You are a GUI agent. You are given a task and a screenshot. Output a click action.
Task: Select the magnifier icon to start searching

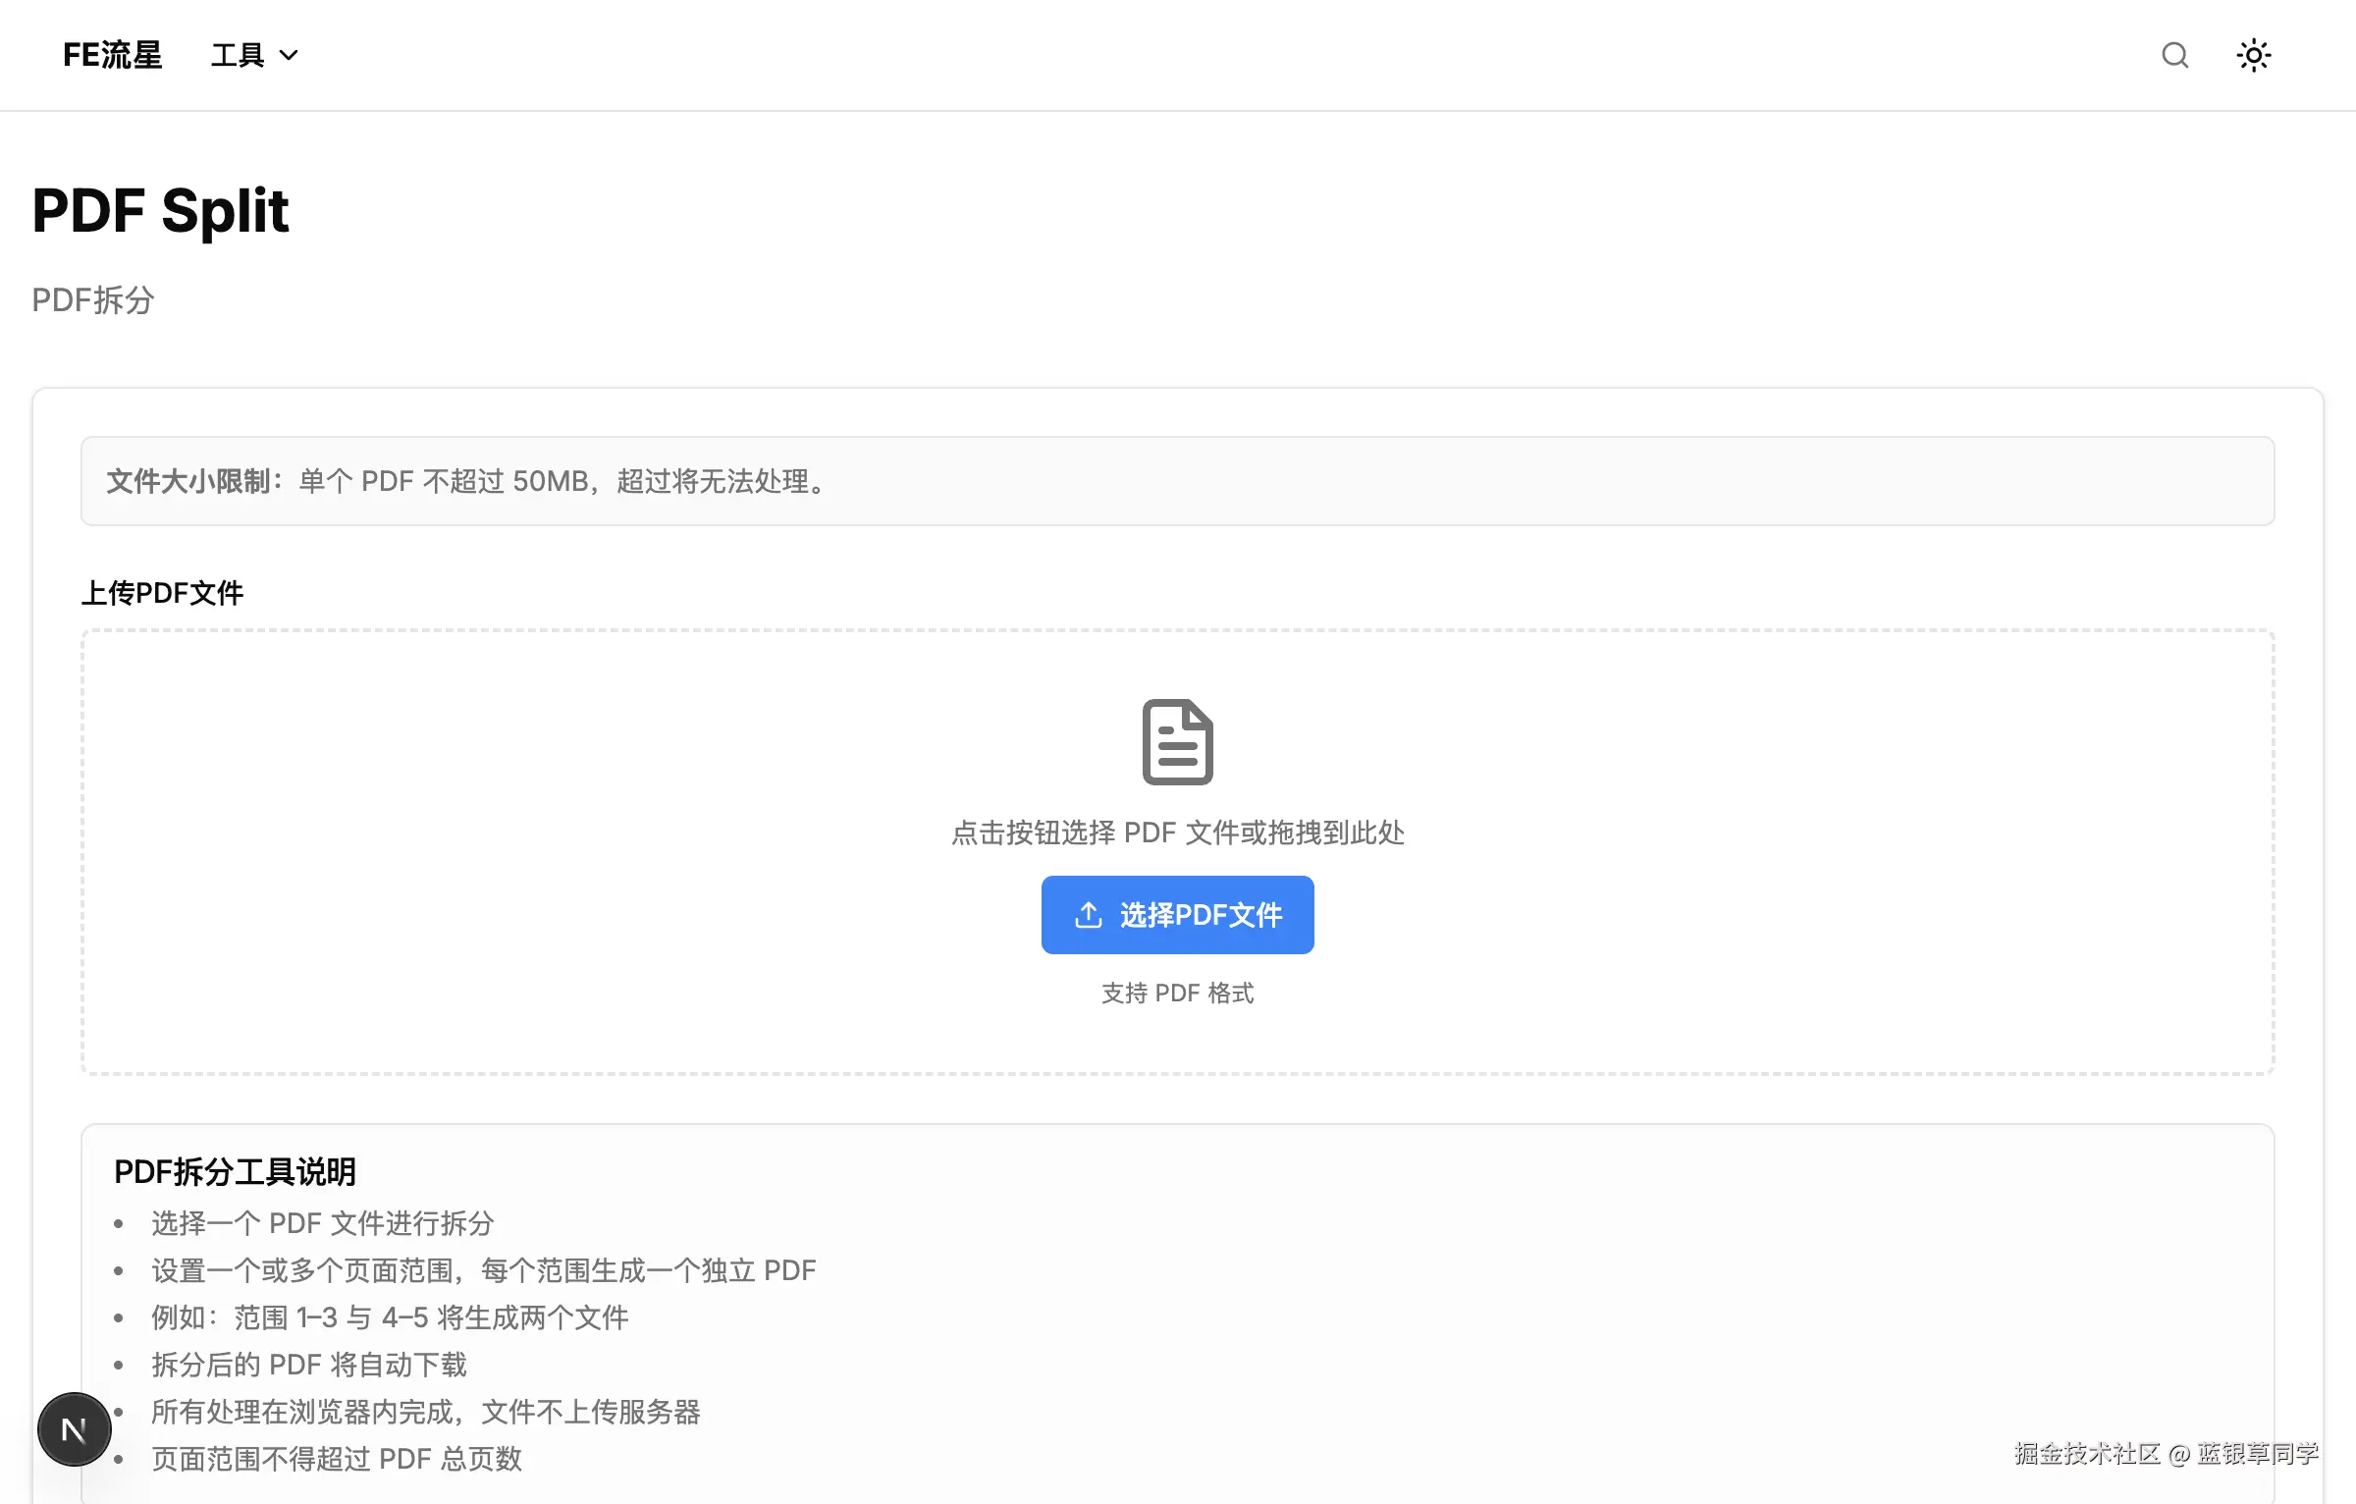point(2175,55)
